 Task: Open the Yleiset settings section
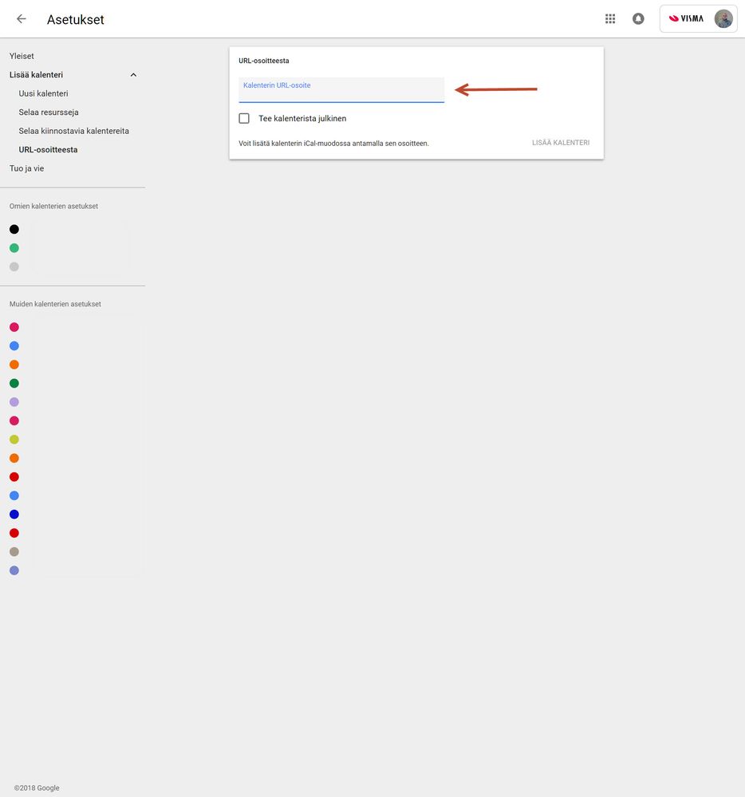click(x=22, y=56)
